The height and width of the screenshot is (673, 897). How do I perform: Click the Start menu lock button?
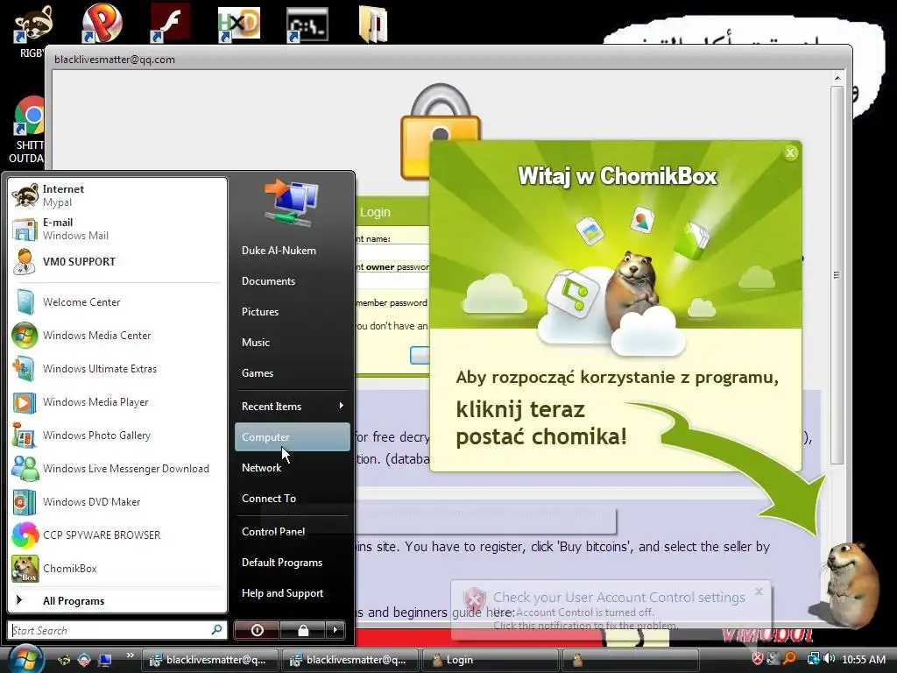[x=302, y=630]
